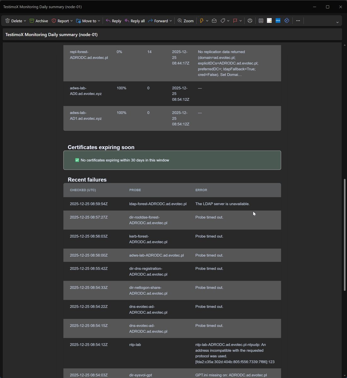Choose Reply all

(x=135, y=21)
